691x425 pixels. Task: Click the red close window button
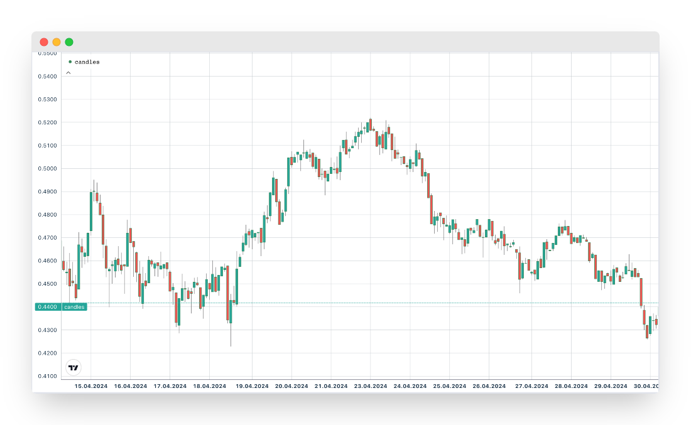coord(43,42)
